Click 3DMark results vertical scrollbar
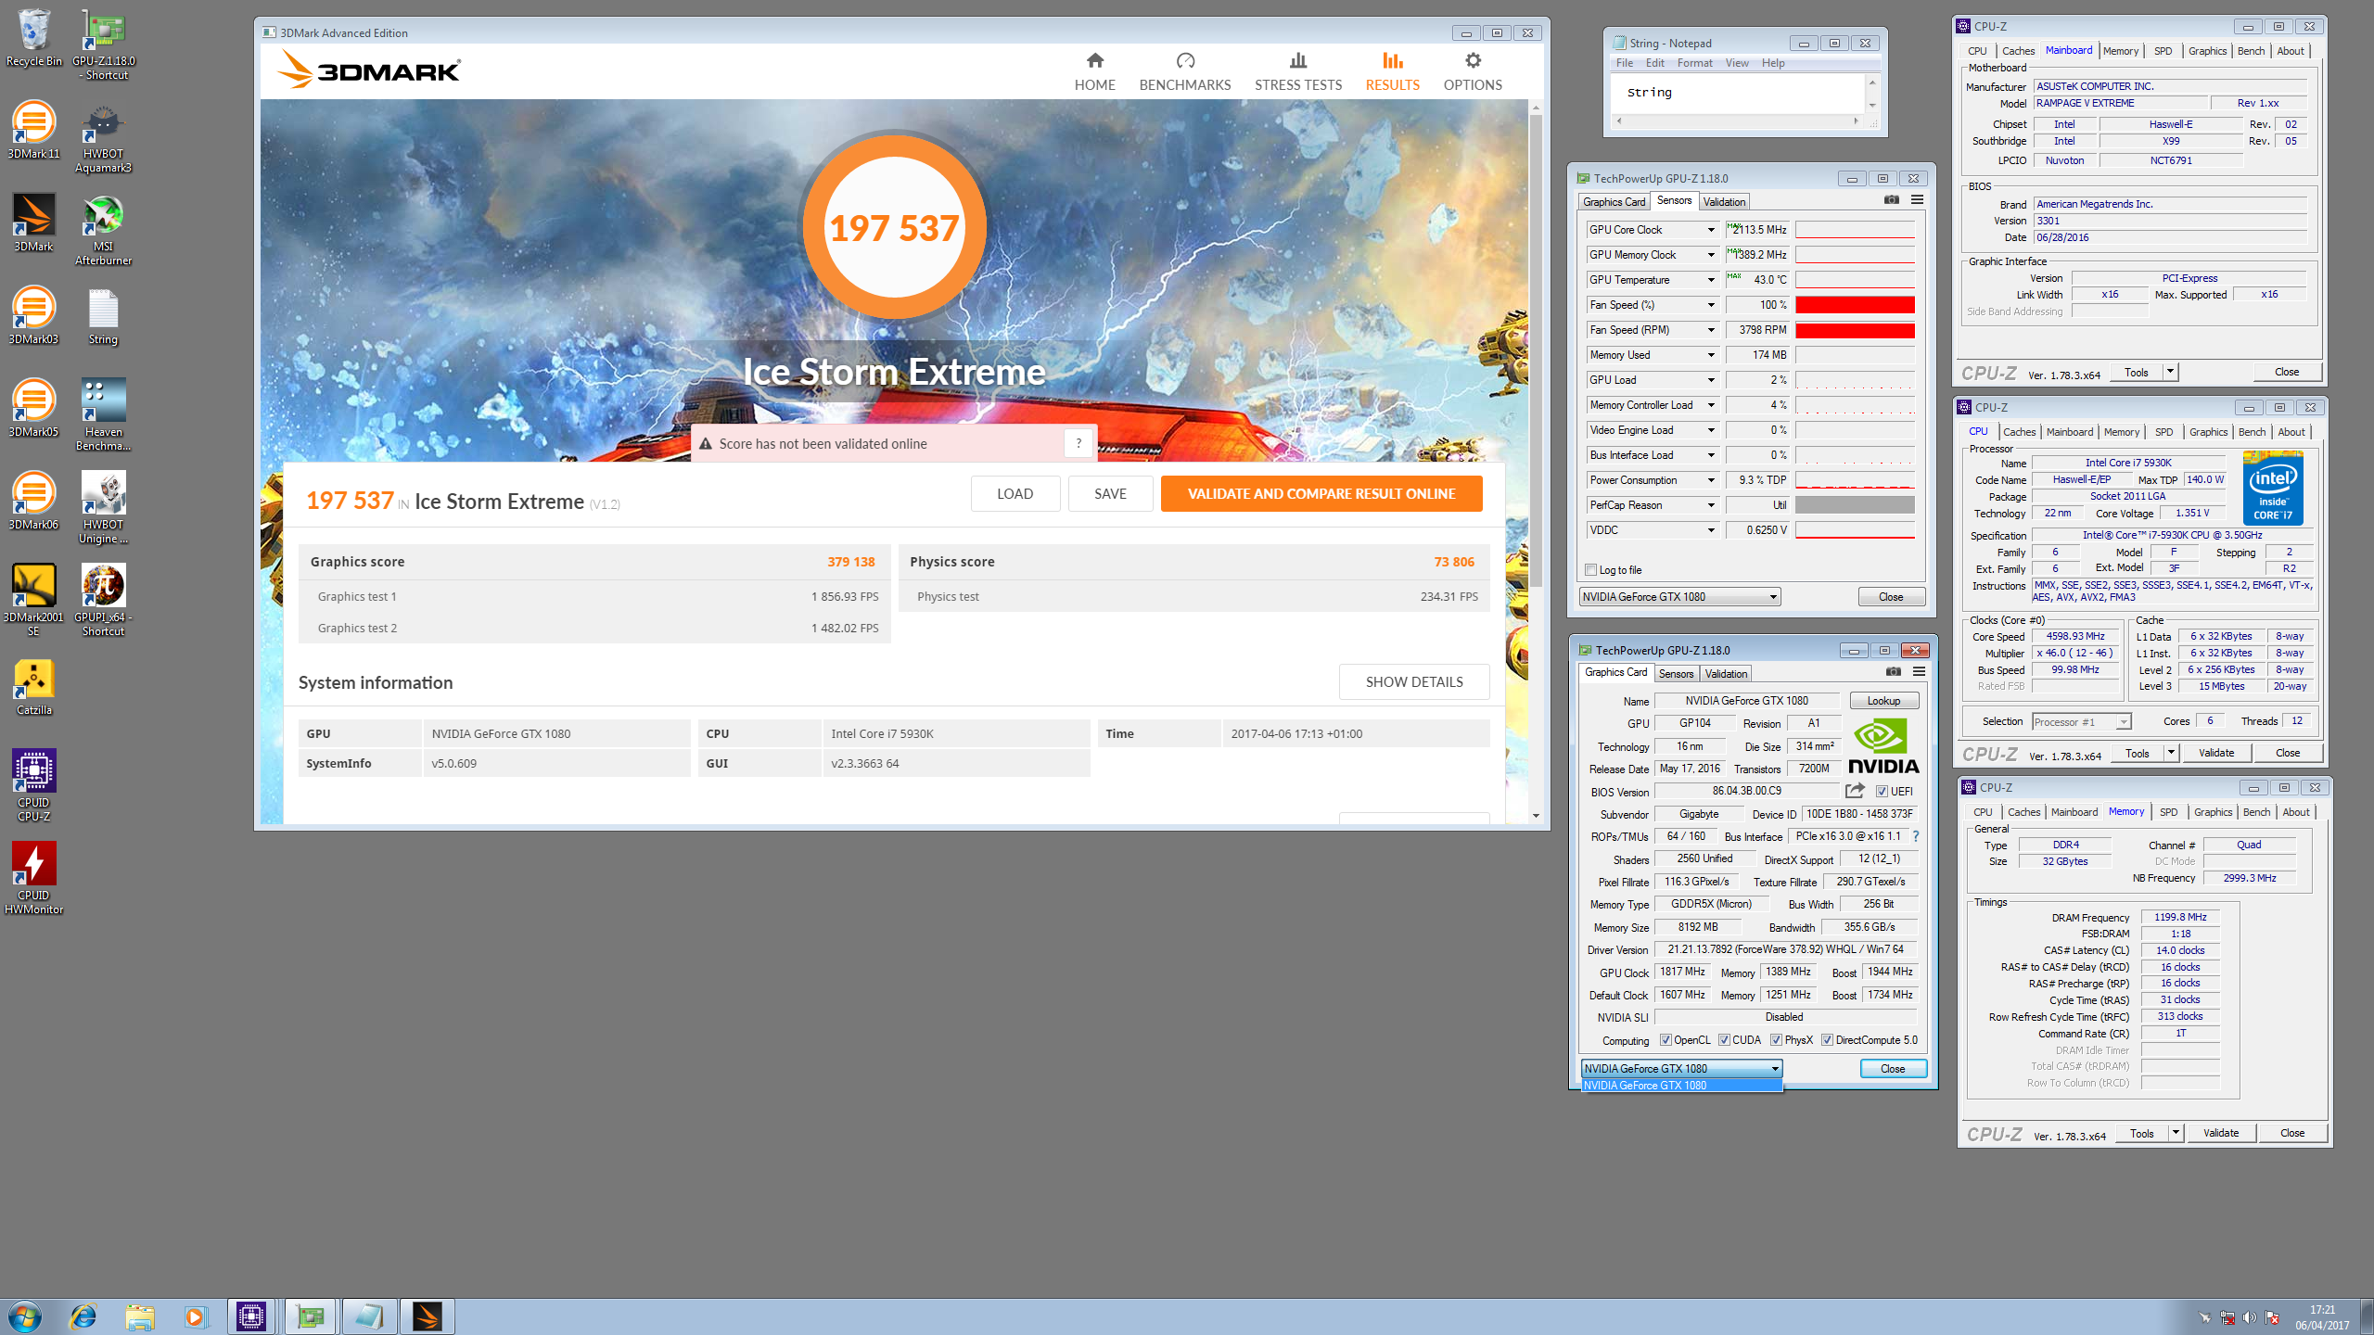2374x1335 pixels. tap(1535, 352)
